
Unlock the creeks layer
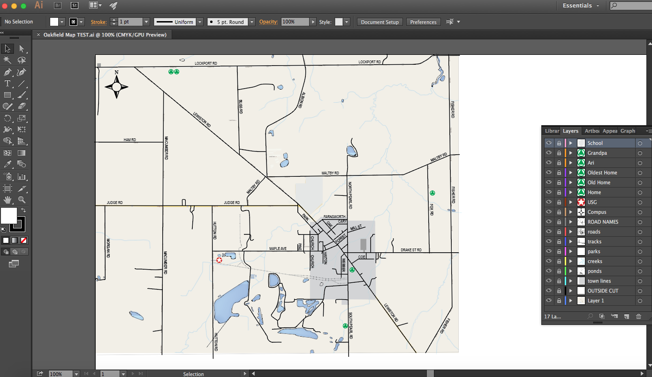[x=559, y=261]
